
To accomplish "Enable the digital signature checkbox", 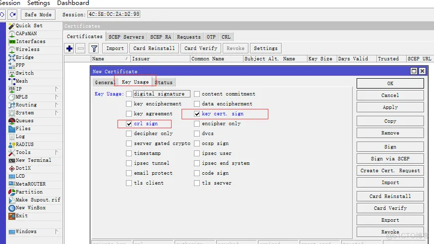I will 129,94.
